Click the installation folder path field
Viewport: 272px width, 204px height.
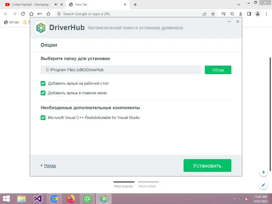121,70
